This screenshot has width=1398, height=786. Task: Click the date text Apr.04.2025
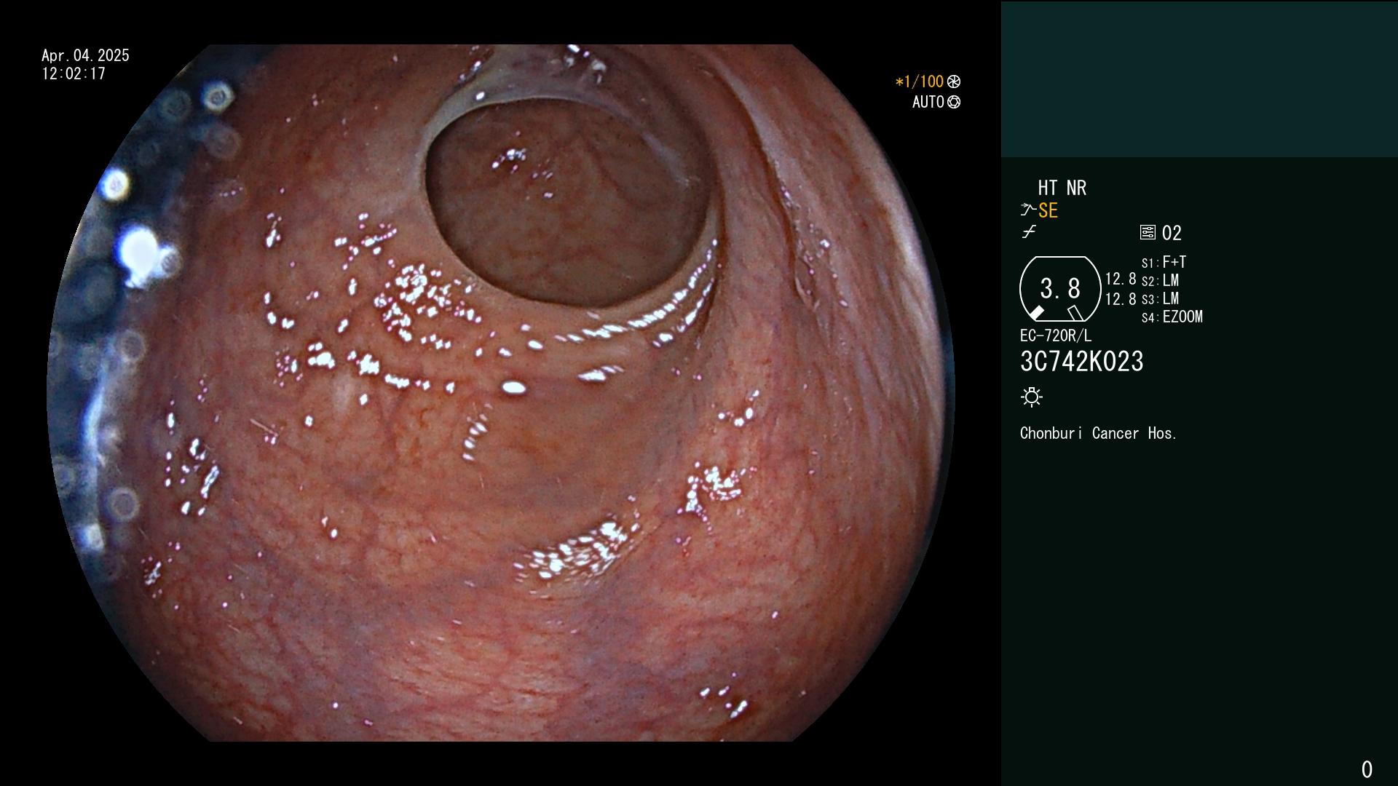tap(85, 55)
